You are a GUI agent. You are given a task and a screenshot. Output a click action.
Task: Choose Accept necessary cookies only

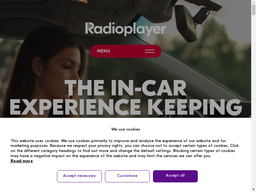79,176
